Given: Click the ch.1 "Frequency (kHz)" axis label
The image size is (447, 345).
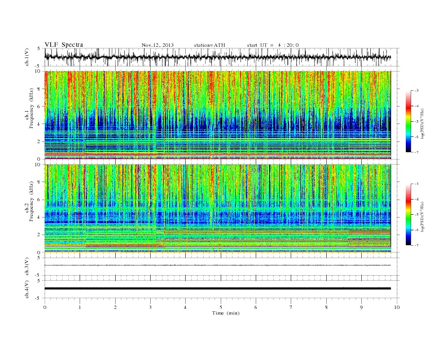Looking at the screenshot, I should pos(32,108).
